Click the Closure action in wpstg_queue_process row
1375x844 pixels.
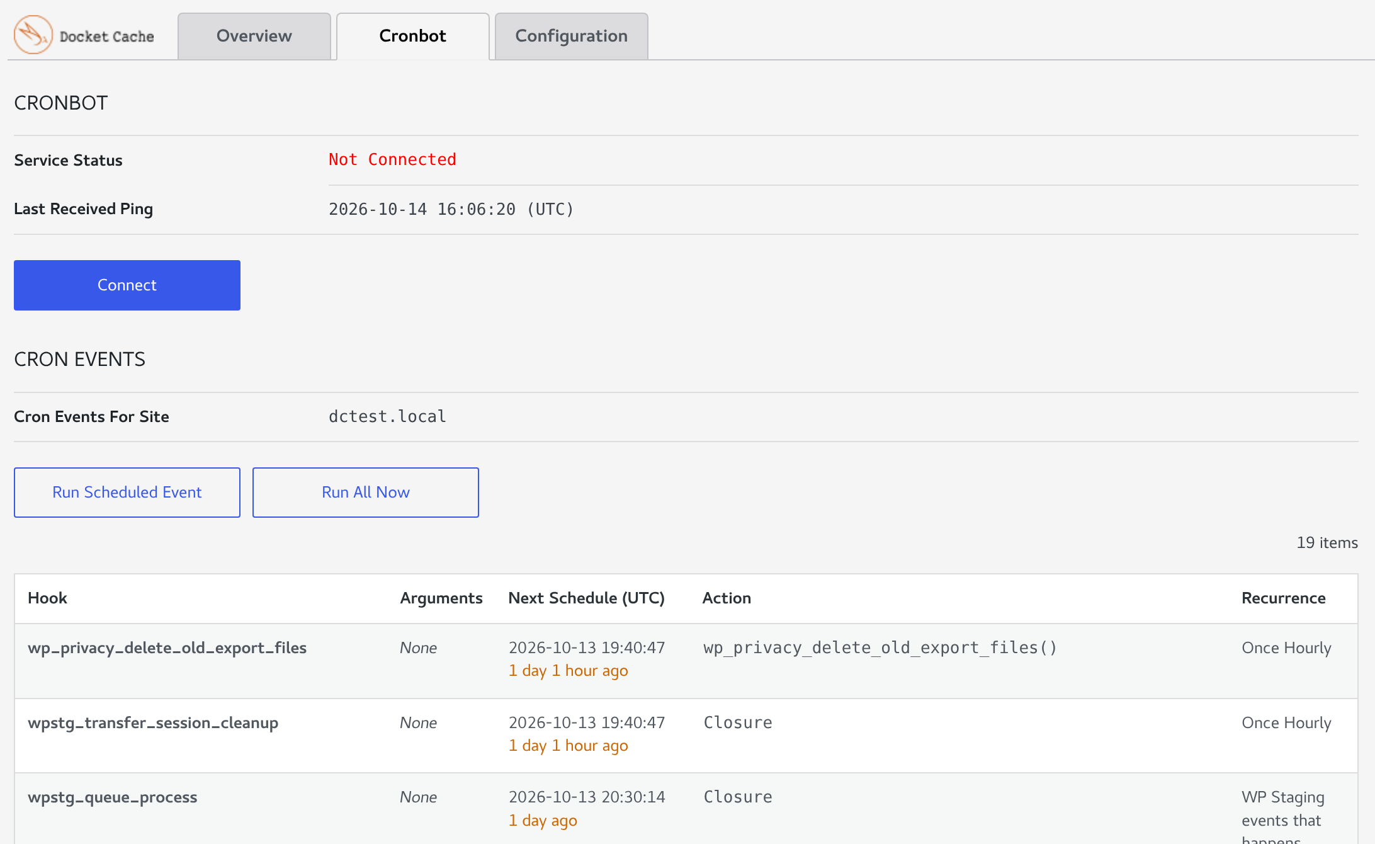pos(737,797)
